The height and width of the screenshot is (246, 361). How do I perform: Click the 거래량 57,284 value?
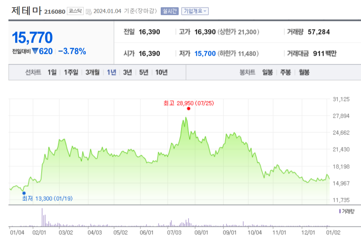pos(319,32)
